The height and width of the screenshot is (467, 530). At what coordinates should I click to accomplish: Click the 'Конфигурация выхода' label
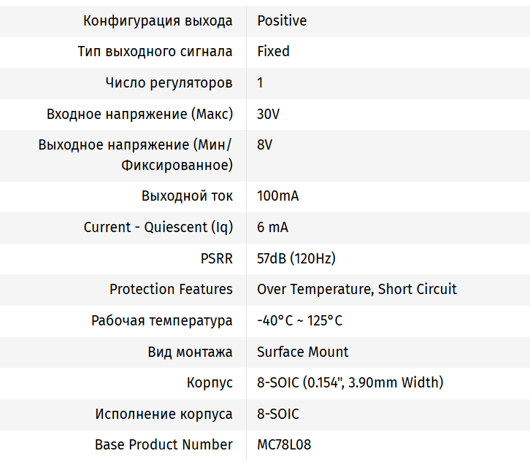pyautogui.click(x=158, y=20)
